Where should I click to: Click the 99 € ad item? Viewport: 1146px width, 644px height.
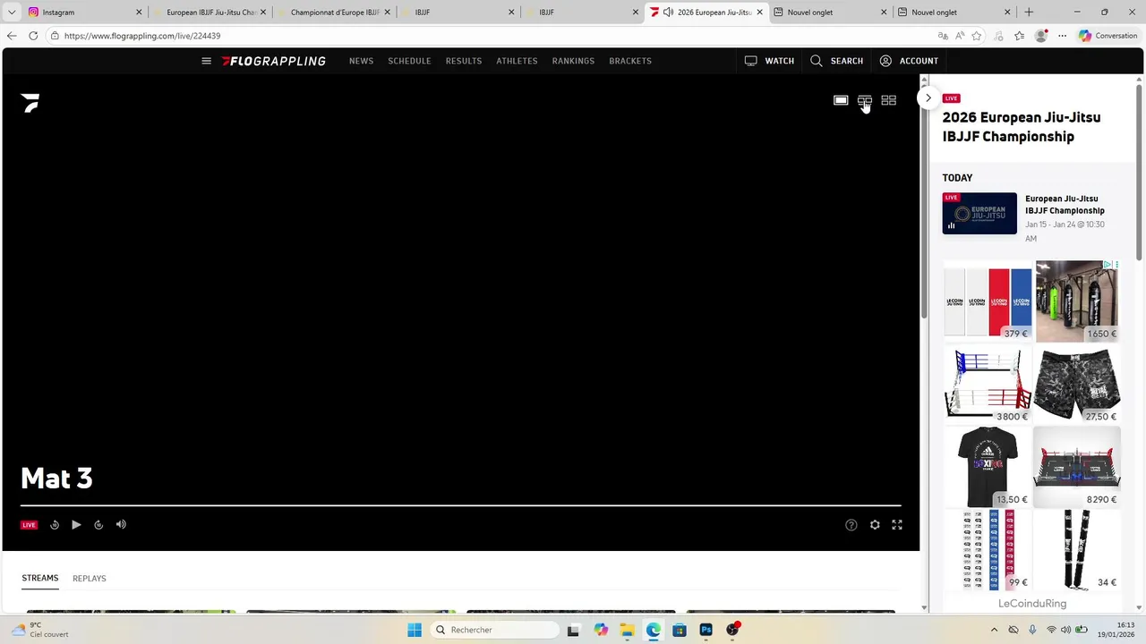(988, 549)
